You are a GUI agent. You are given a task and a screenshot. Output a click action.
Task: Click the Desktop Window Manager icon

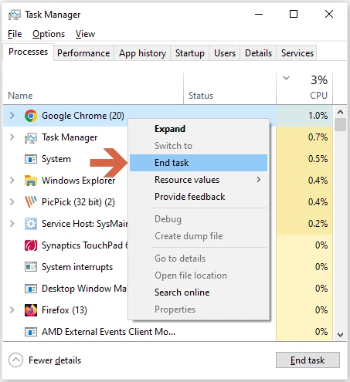click(31, 289)
